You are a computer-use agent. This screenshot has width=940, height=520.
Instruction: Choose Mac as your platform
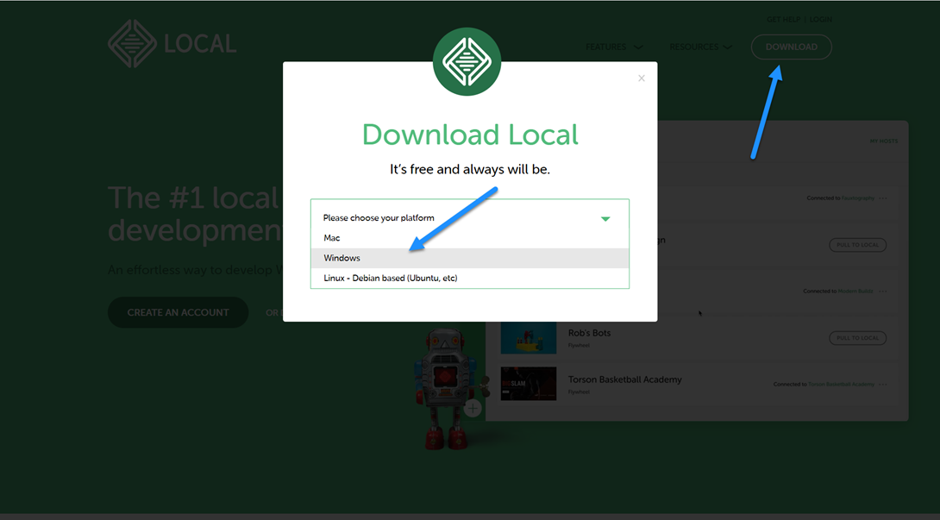469,238
